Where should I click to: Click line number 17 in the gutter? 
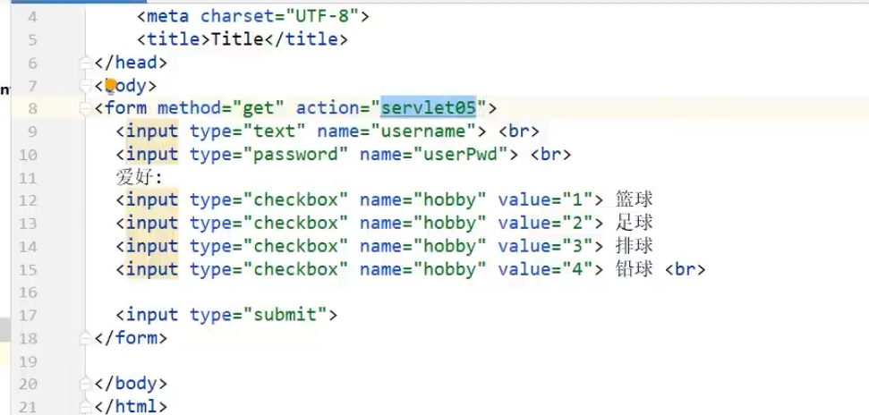click(x=28, y=315)
